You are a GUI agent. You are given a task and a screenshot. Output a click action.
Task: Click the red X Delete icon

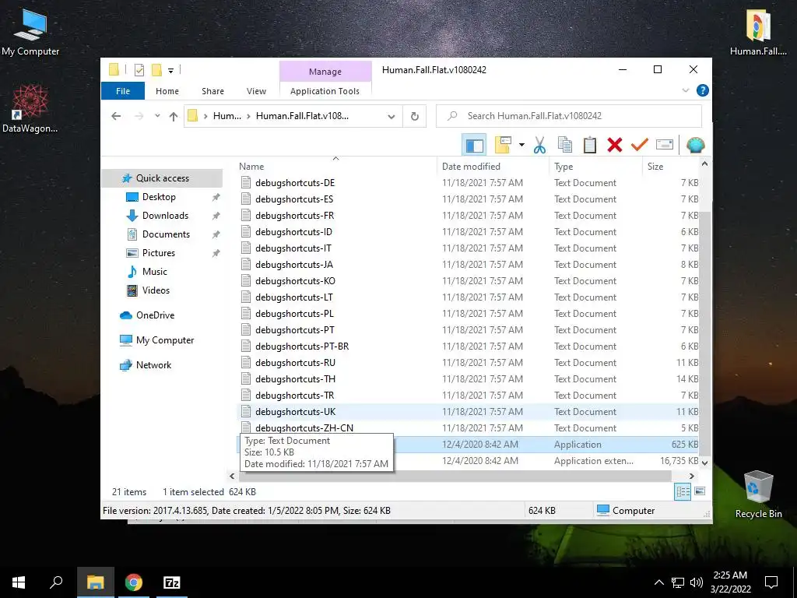[615, 146]
